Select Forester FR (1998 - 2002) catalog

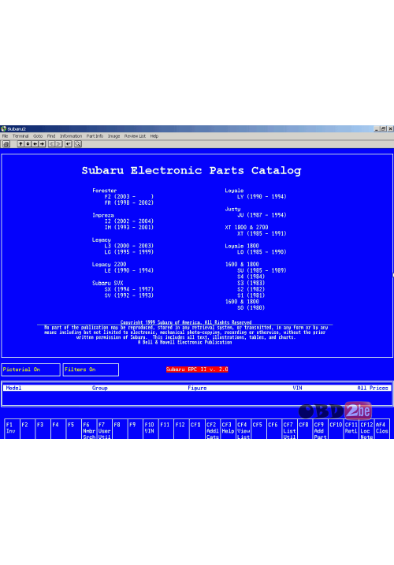click(x=129, y=203)
